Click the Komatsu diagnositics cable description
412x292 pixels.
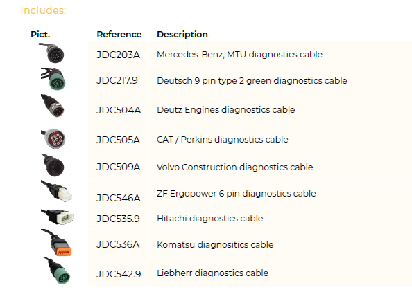coord(215,244)
